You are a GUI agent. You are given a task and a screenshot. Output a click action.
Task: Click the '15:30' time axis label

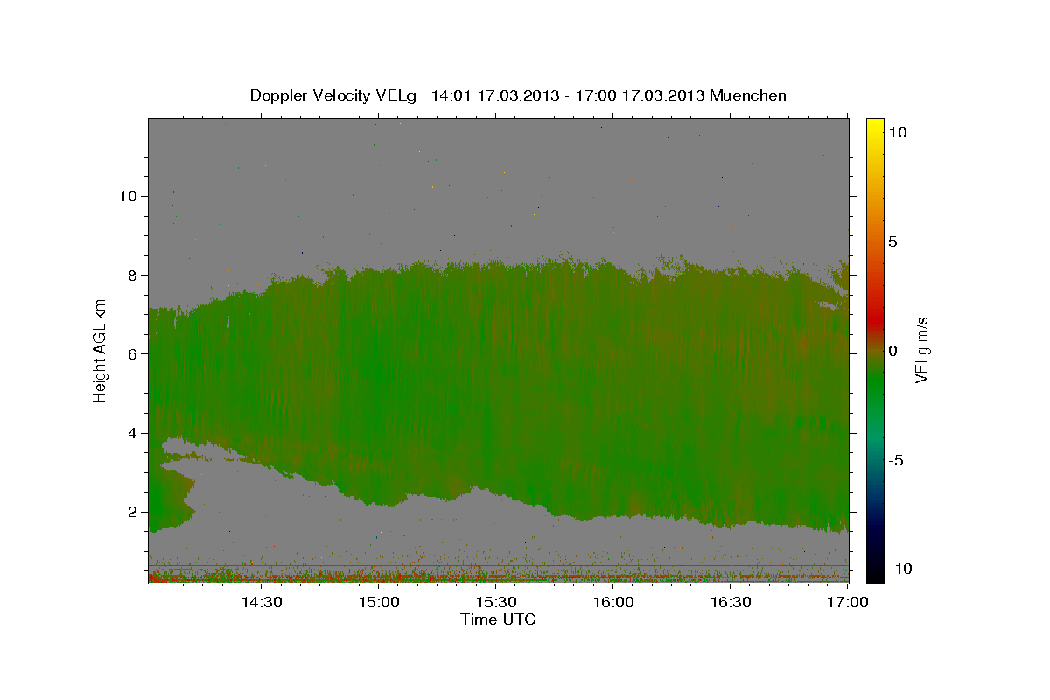coord(496,602)
